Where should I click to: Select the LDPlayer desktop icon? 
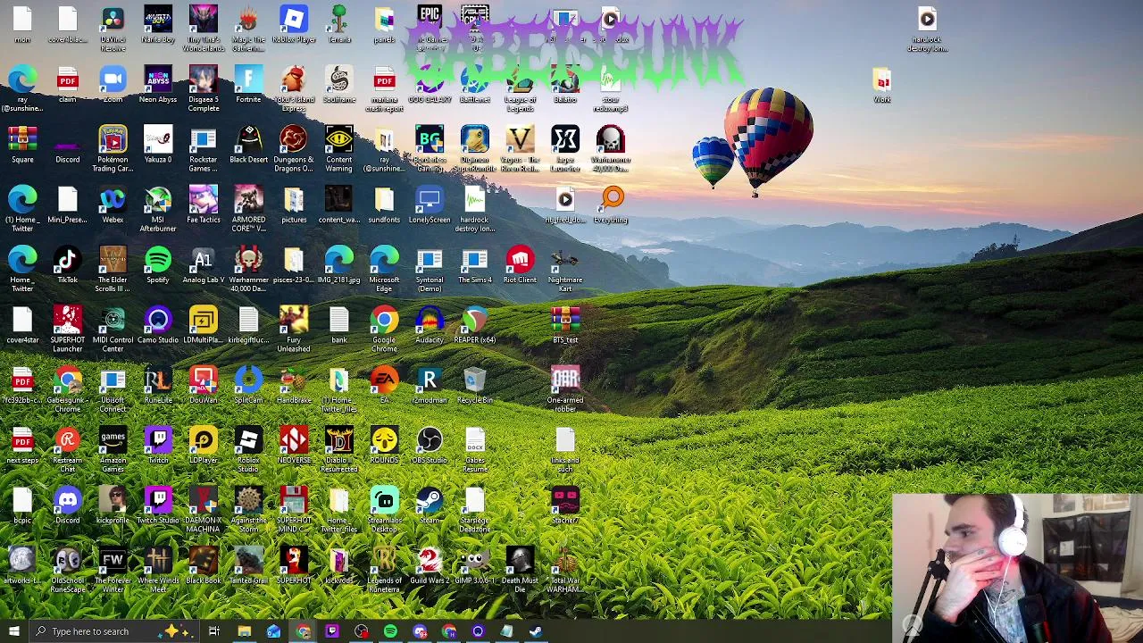click(204, 446)
